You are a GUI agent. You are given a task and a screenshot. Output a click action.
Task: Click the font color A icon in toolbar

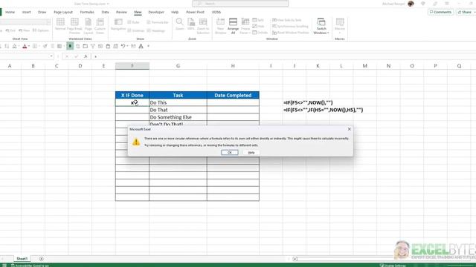25,46
